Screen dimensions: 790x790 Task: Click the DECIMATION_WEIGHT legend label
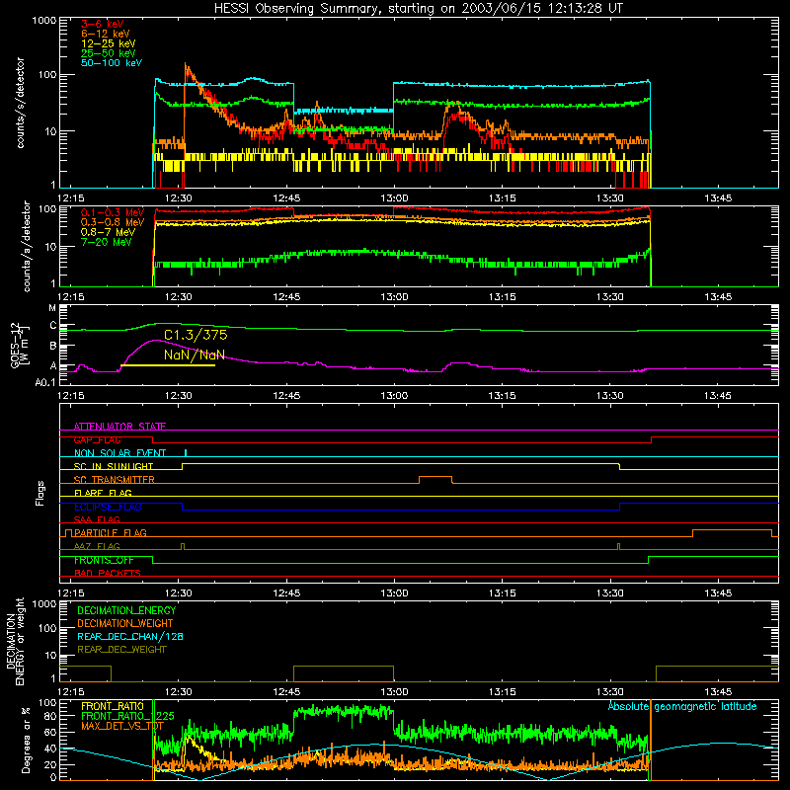click(125, 623)
